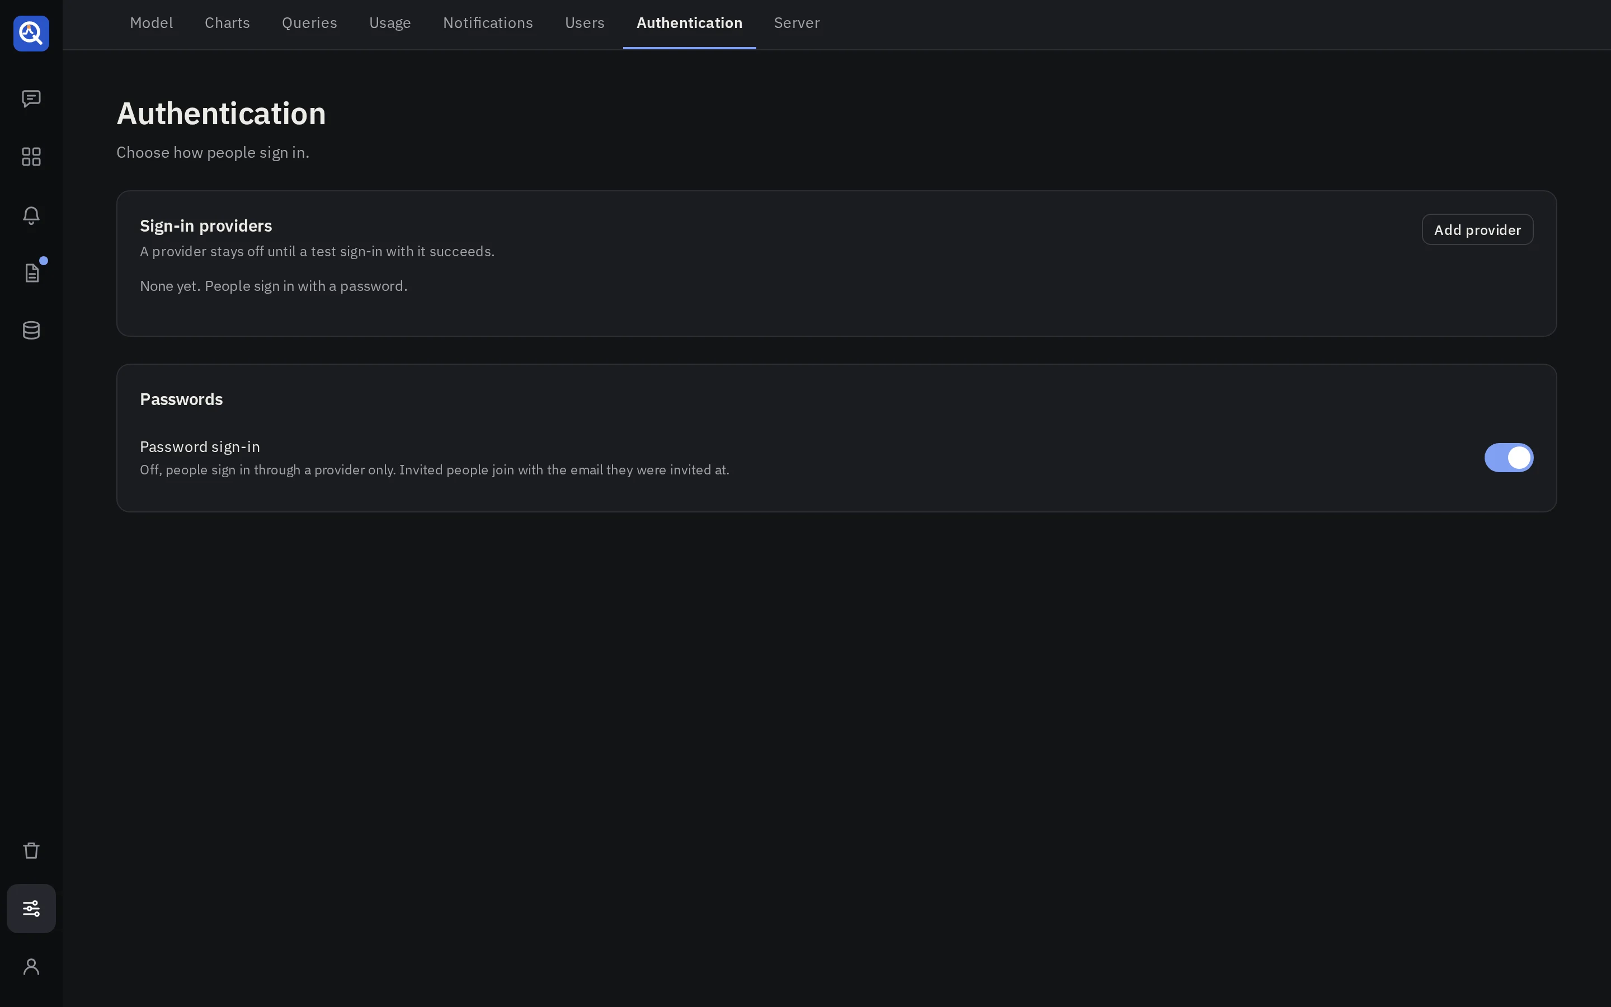The image size is (1611, 1007).
Task: Click "None yet. People sign in with a password."
Action: coord(274,286)
